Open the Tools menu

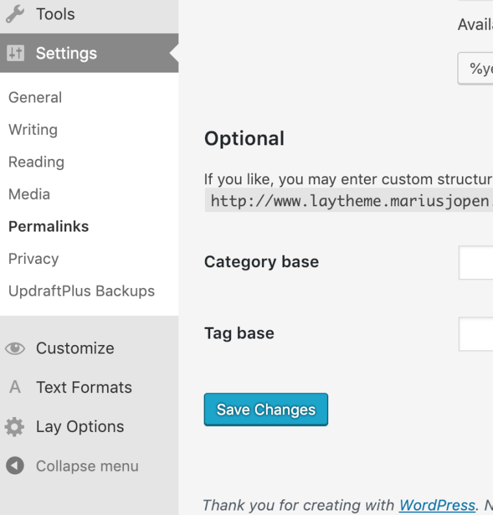click(x=56, y=14)
